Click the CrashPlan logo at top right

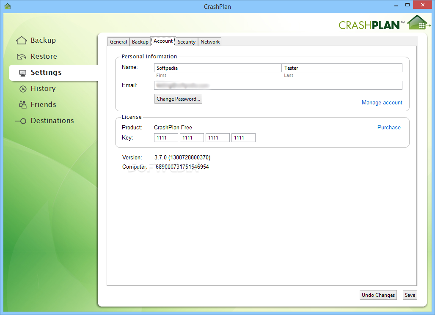tap(384, 23)
